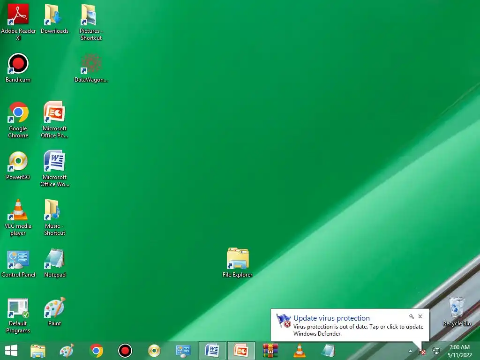Switch to the PowerPoint taskbar window
This screenshot has height=360, width=480.
coord(241,351)
